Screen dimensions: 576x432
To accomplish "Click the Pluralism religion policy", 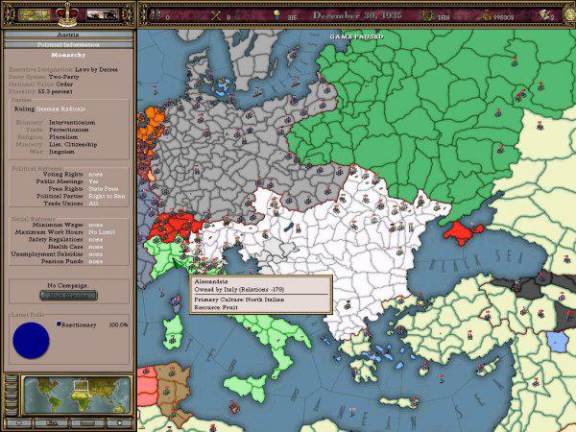I will 63,137.
